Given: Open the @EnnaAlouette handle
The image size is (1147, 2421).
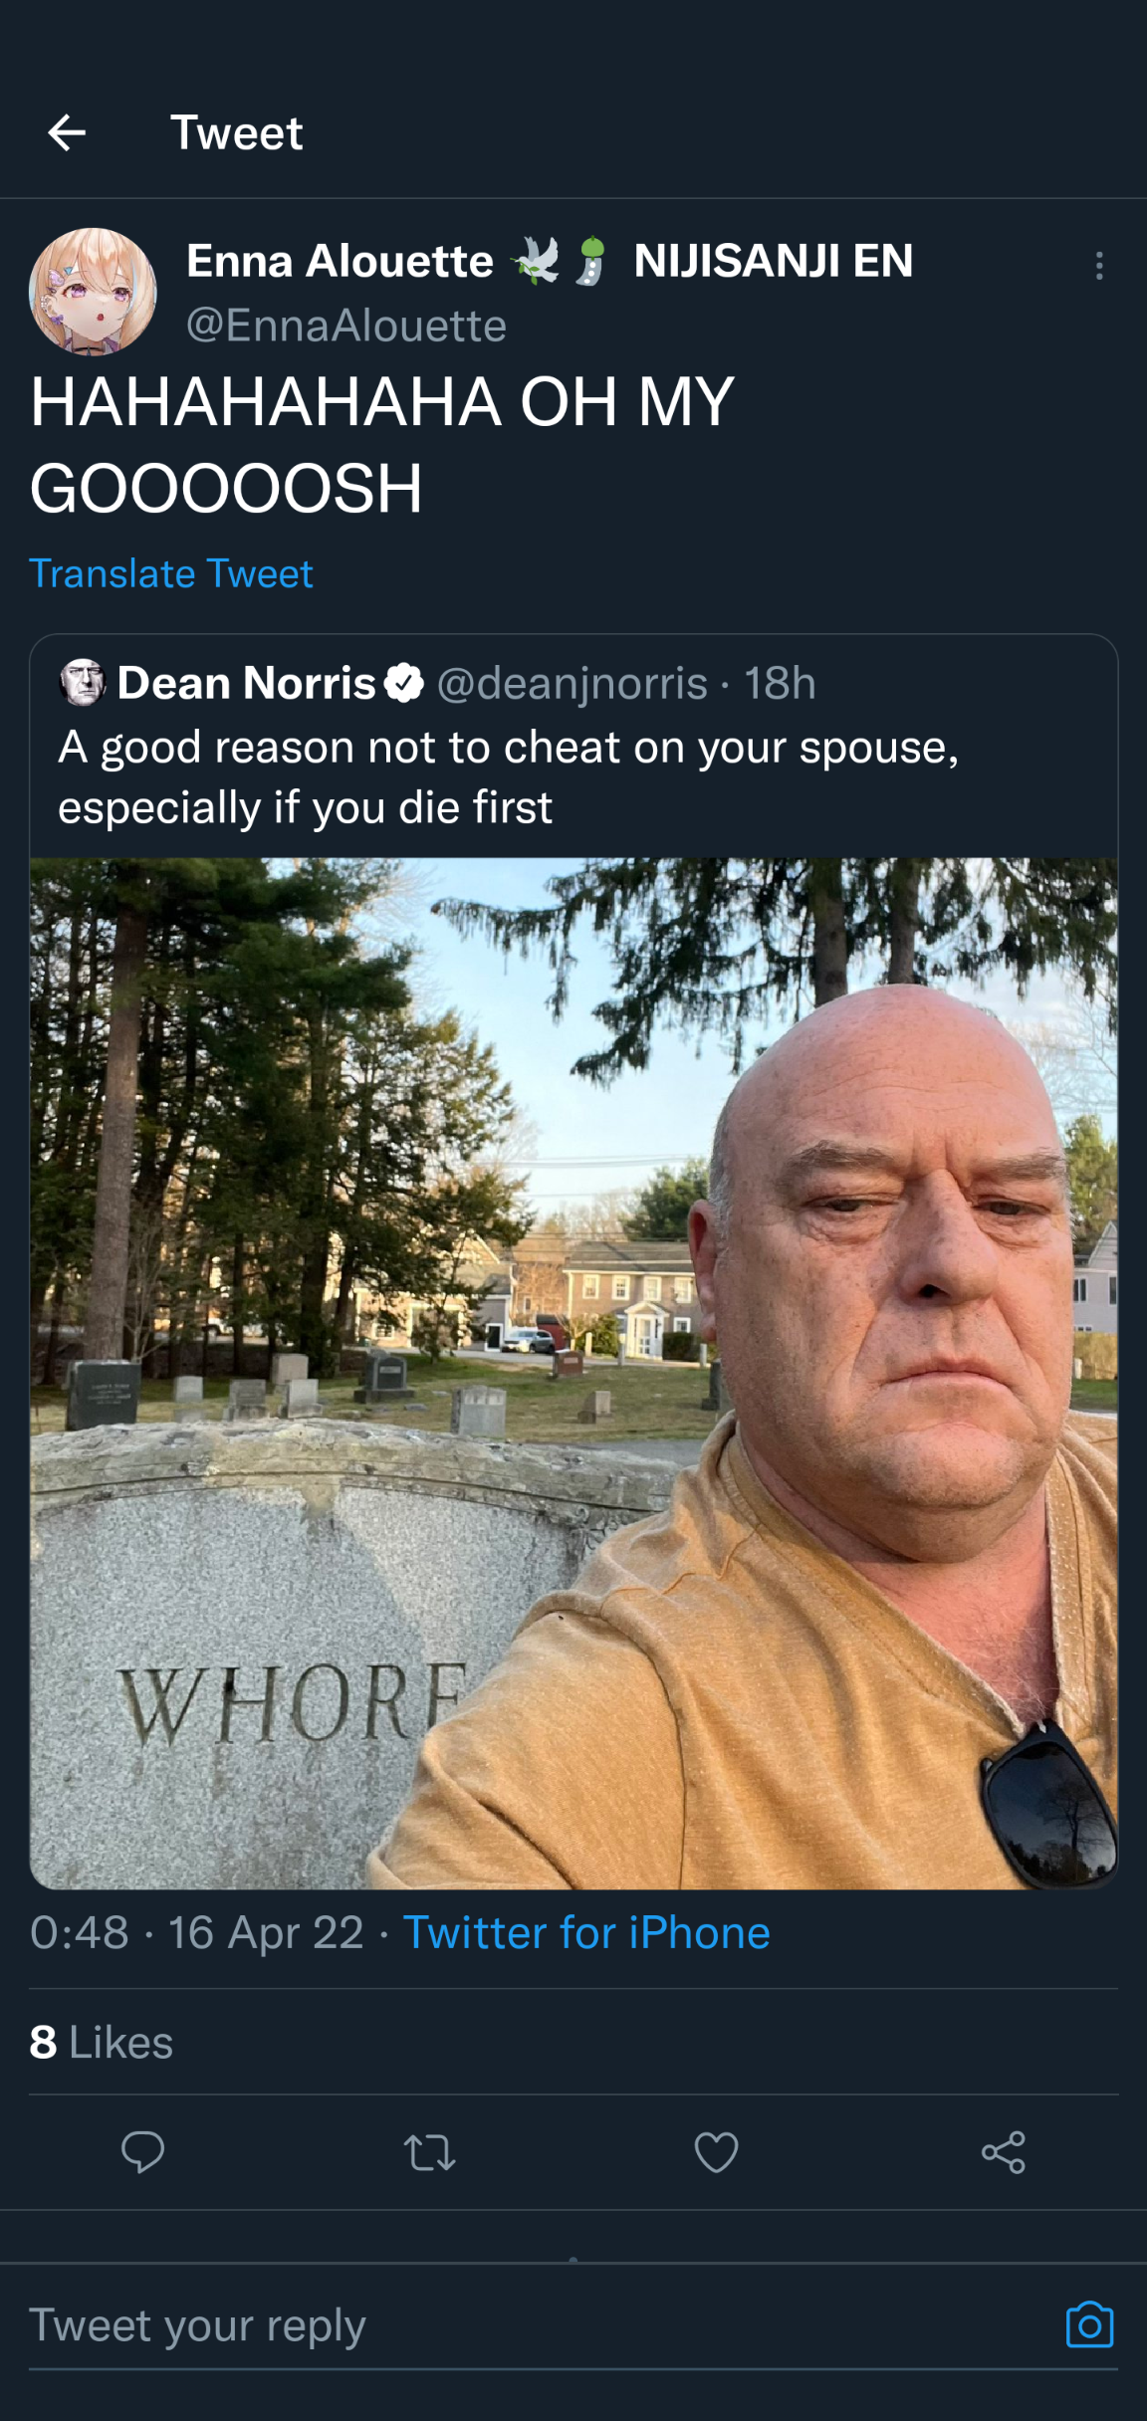Looking at the screenshot, I should click(x=346, y=326).
